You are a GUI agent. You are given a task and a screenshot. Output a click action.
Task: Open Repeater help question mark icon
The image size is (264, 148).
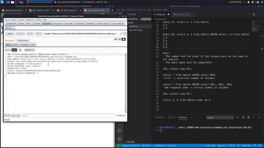125,34
